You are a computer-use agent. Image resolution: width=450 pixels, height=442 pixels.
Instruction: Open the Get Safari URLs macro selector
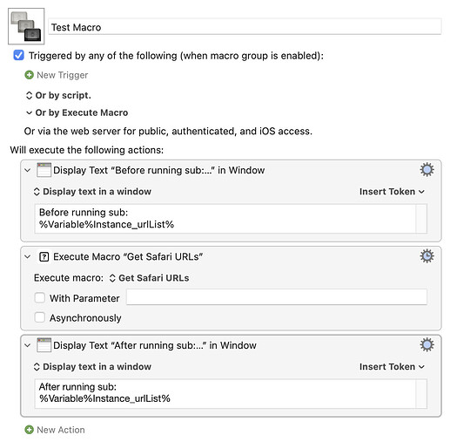point(149,278)
